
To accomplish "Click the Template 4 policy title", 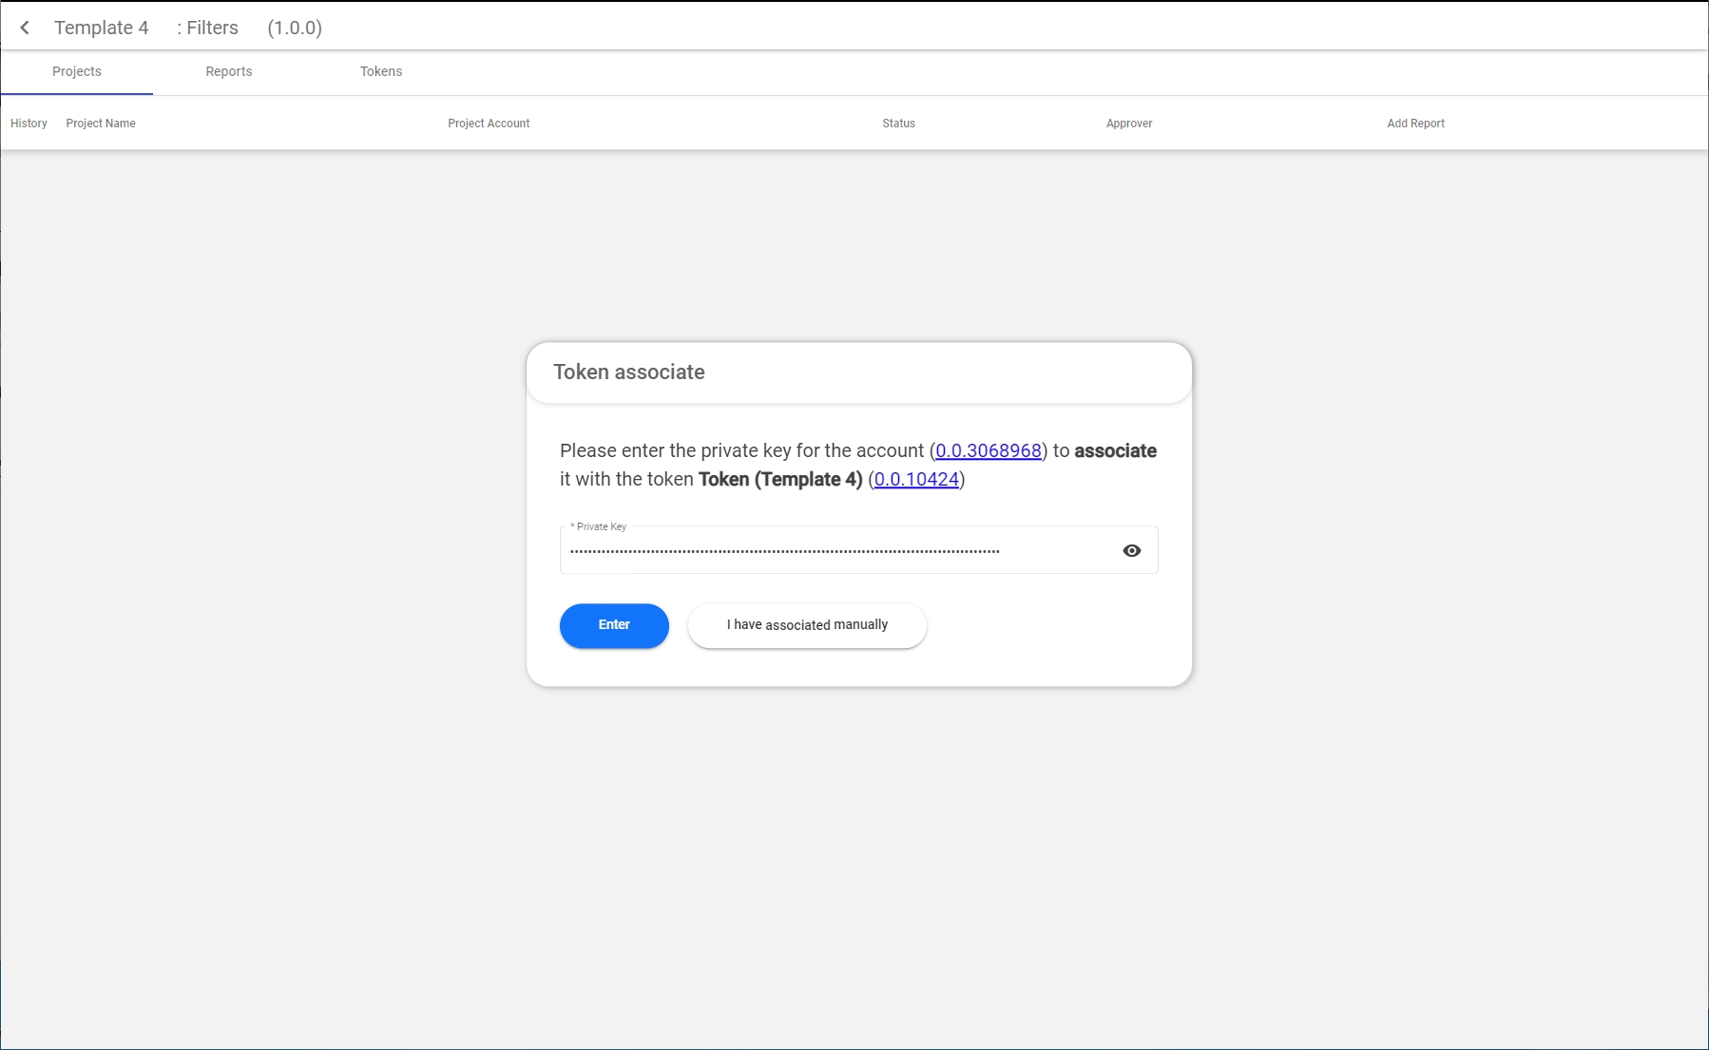I will [x=102, y=28].
